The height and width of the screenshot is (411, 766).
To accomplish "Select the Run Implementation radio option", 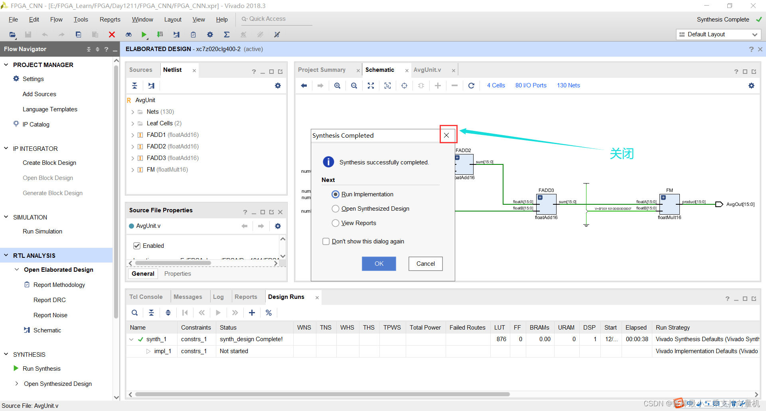I will 336,194.
